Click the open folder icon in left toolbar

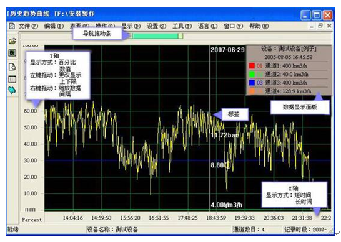(12, 40)
